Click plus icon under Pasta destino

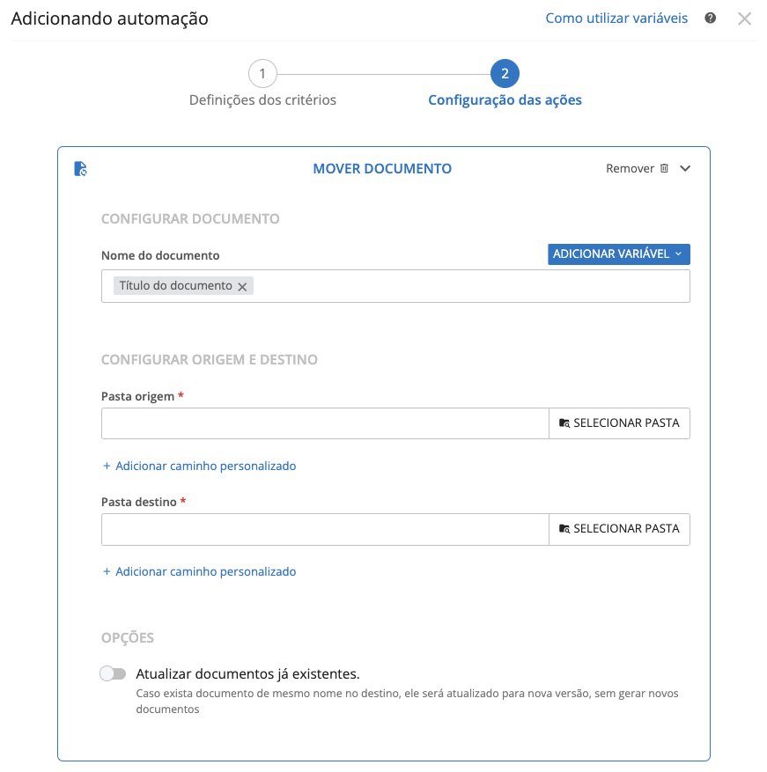click(107, 571)
